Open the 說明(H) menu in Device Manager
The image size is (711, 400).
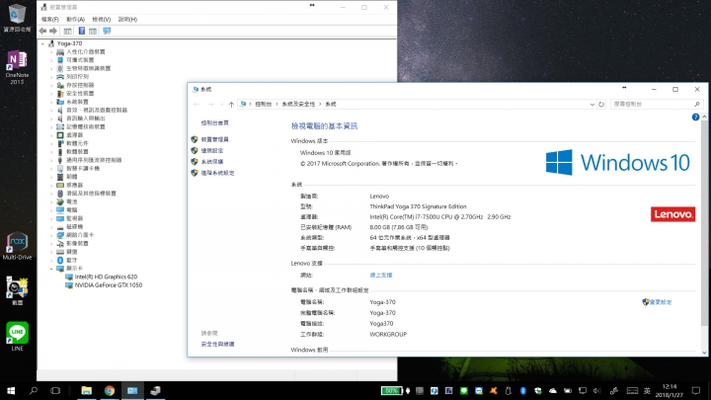[x=127, y=19]
